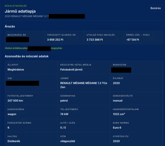Click the 'UTOLSÓ PIACI BECSLÉS' label
The width and height of the screenshot is (165, 146).
pos(101,35)
